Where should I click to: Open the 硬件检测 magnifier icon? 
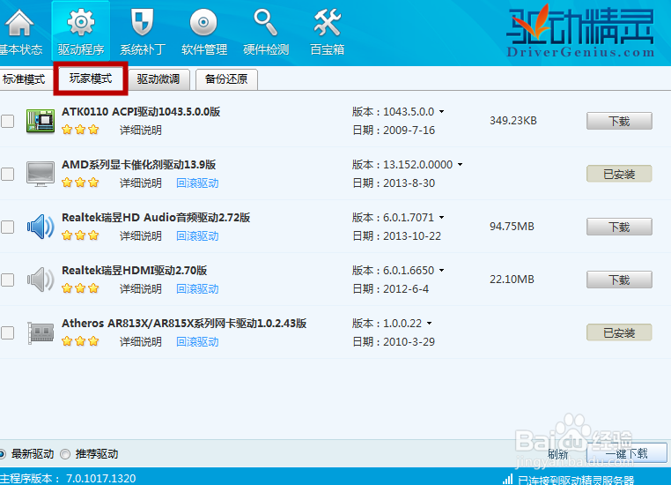click(265, 23)
